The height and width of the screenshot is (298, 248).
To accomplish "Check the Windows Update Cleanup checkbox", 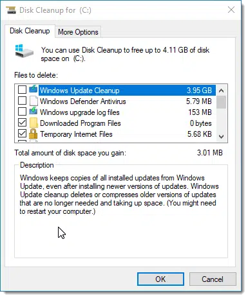I will pos(22,90).
